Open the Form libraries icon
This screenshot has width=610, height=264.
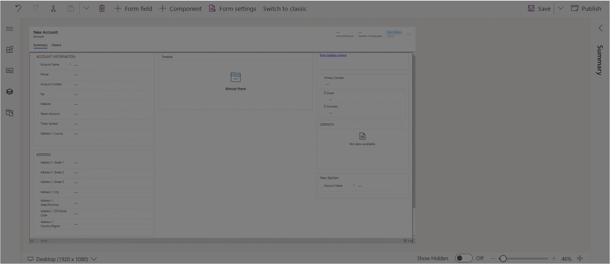pos(10,113)
